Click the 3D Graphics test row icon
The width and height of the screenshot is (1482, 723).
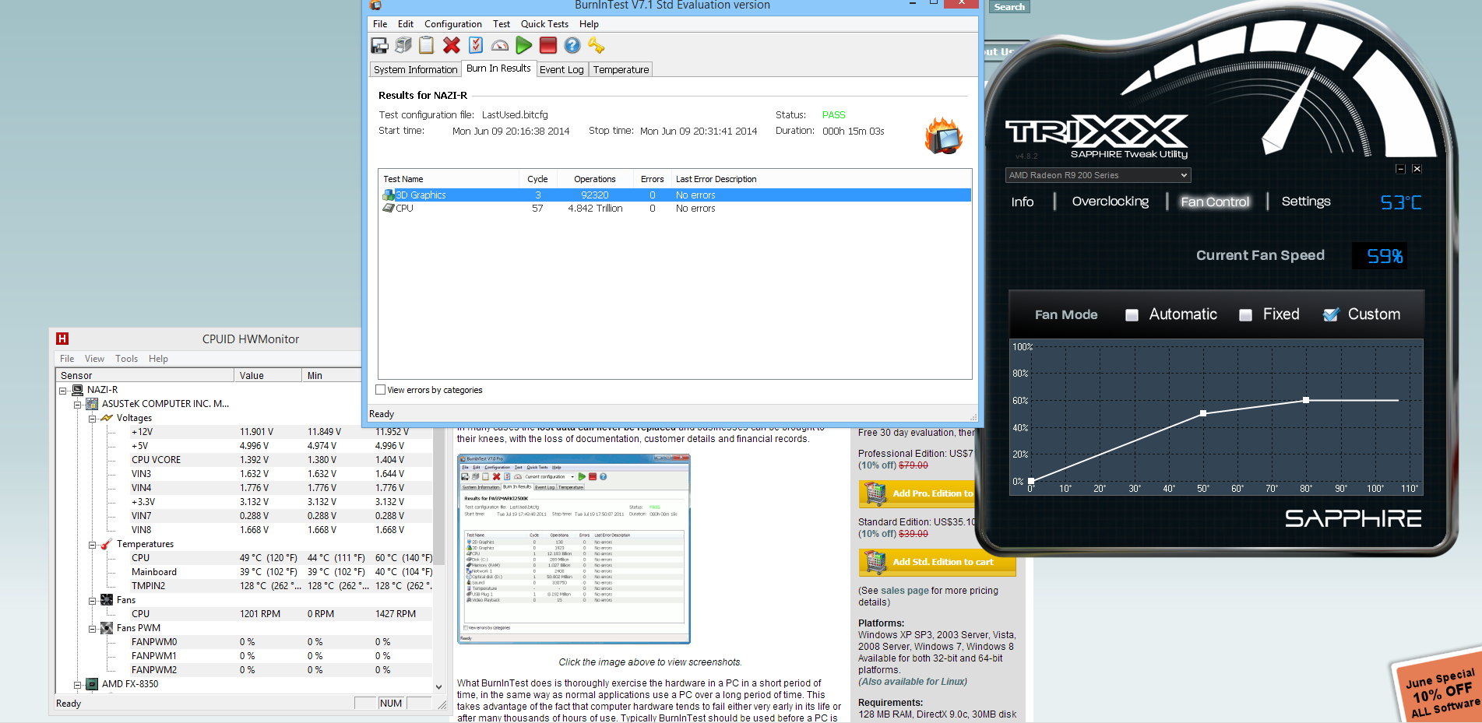pos(389,195)
